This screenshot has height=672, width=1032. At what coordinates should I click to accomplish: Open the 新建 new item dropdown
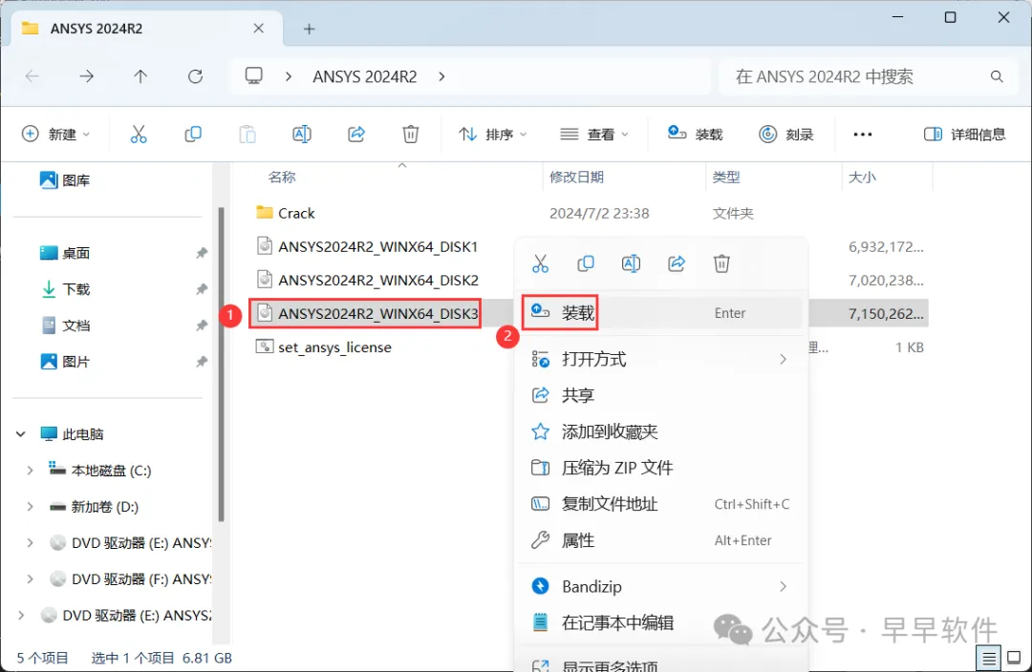click(56, 135)
